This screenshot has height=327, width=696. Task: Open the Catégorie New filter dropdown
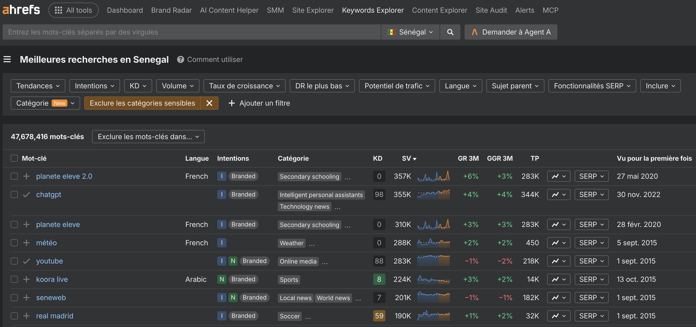[x=45, y=103]
